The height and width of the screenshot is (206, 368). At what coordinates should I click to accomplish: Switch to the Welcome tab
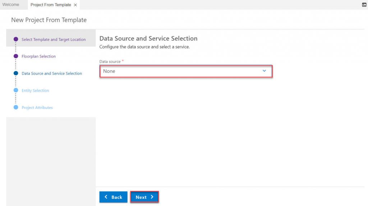point(11,5)
